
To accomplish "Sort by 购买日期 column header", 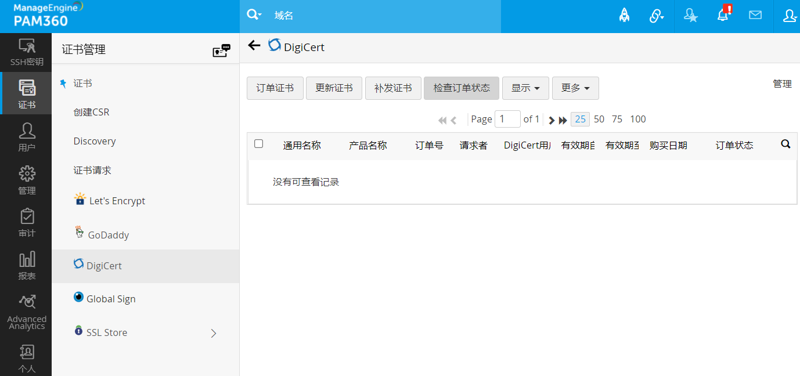I will pyautogui.click(x=668, y=146).
